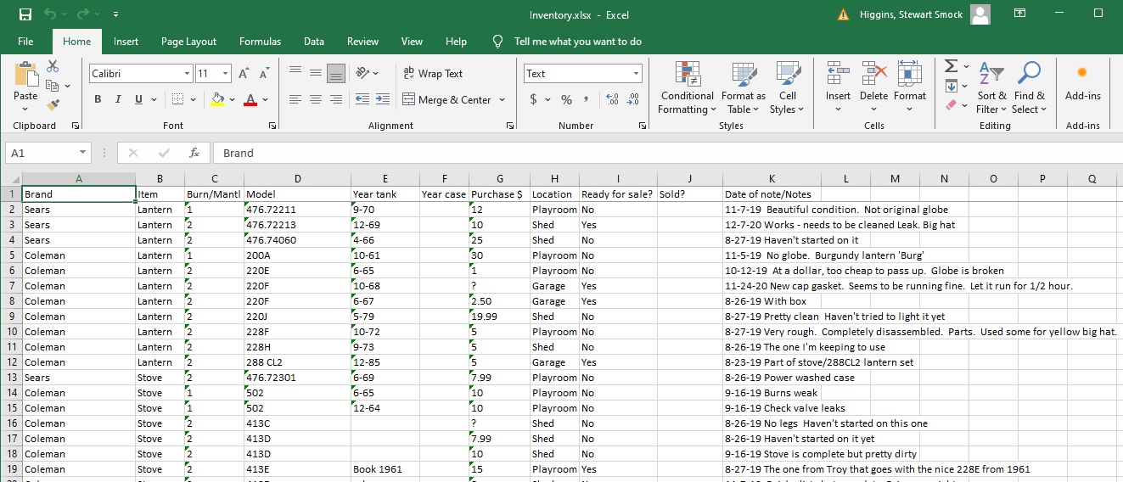Click the Copy icon
The height and width of the screenshot is (482, 1123).
53,86
